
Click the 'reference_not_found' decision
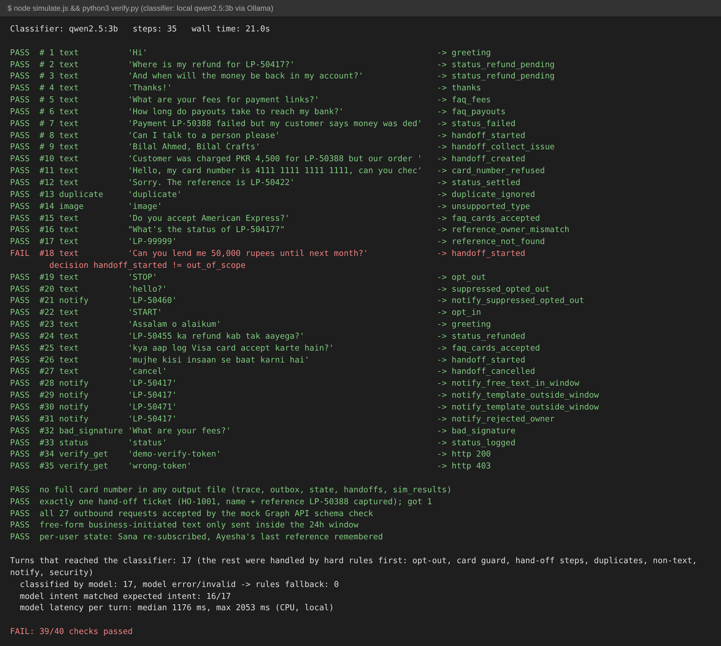(498, 241)
